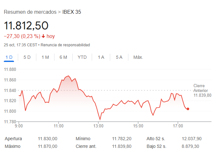The width and height of the screenshot is (215, 152).
Task: Select the YTD range tab
Action: click(x=82, y=57)
